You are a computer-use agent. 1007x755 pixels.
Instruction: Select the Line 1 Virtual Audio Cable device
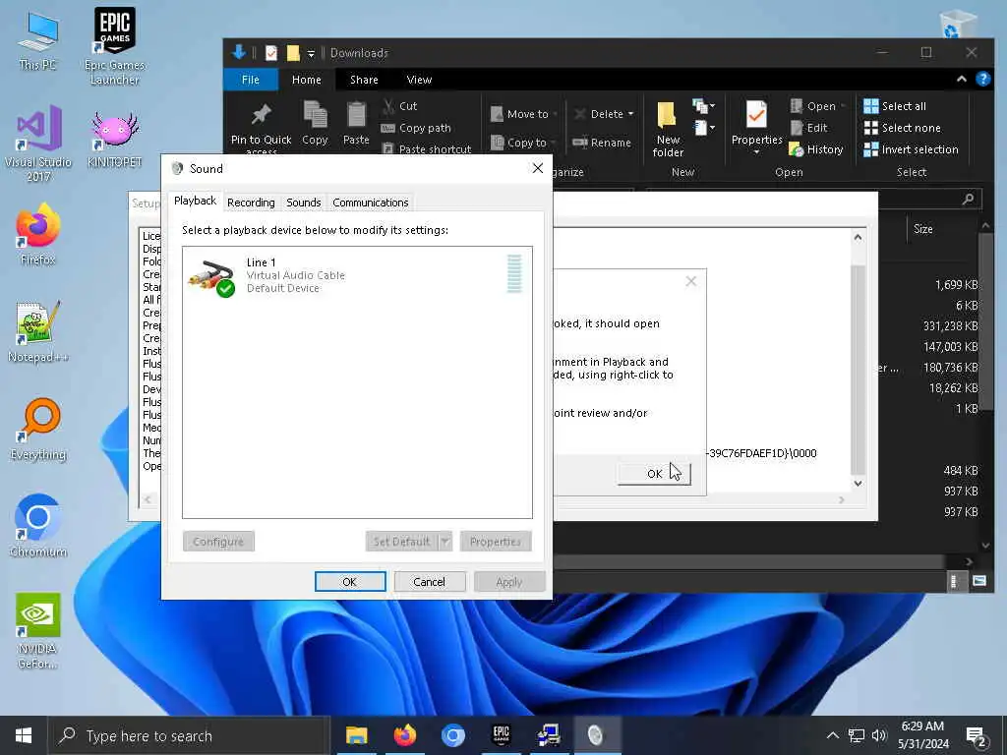pos(357,275)
